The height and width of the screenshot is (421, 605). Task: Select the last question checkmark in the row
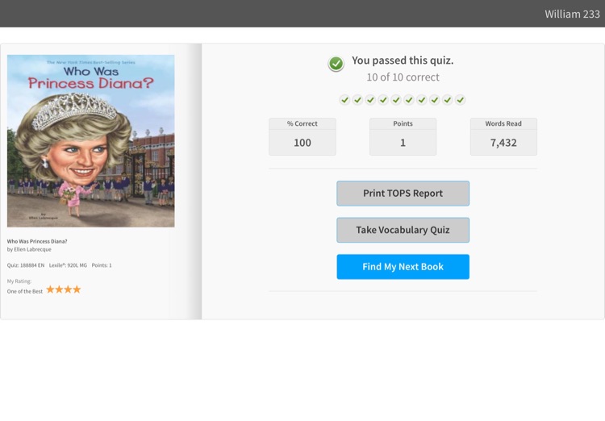pos(460,100)
